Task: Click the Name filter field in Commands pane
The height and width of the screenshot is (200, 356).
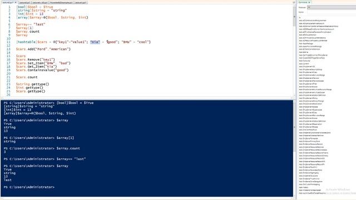Action: click(332, 12)
